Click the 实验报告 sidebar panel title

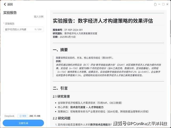click(x=10, y=12)
